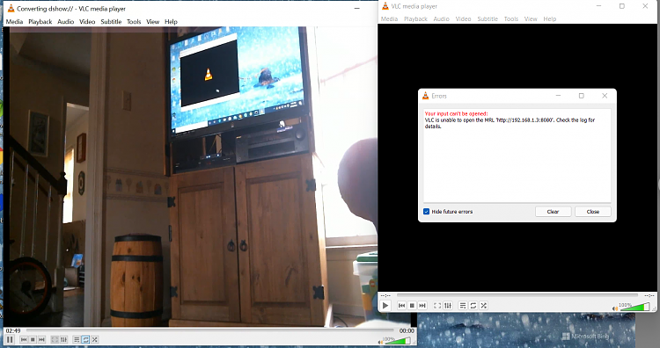Uncheck Hide future errors checkbox

[427, 212]
